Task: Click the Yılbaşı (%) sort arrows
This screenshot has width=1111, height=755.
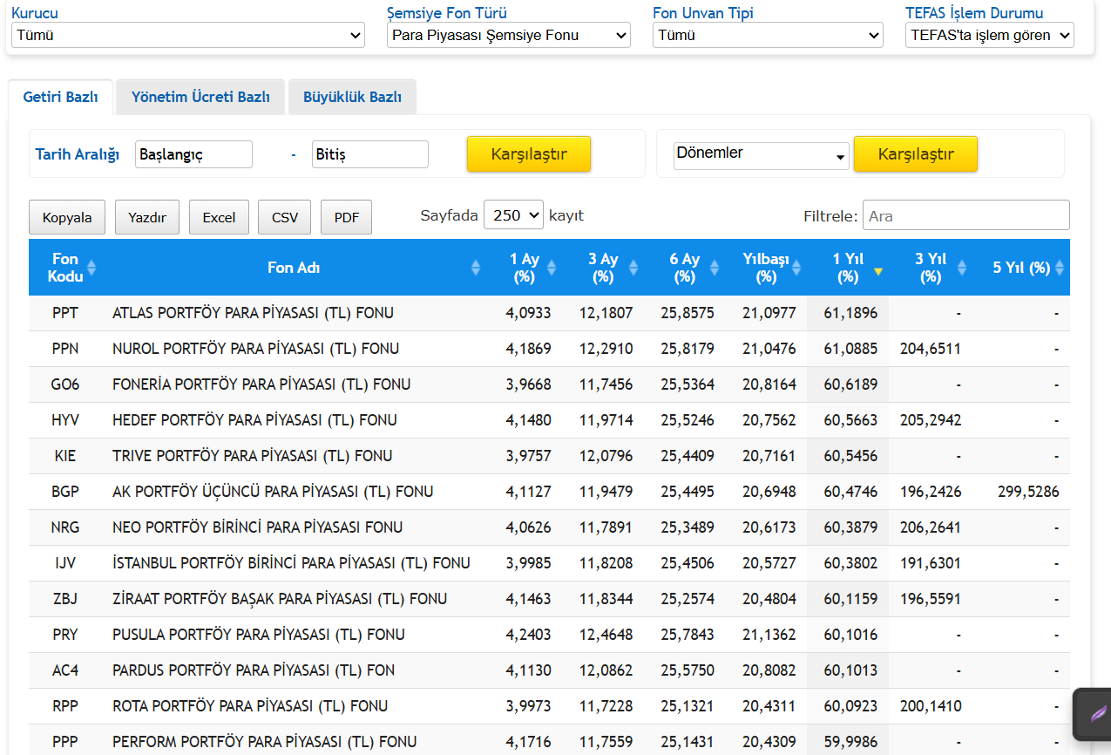Action: pyautogui.click(x=796, y=268)
